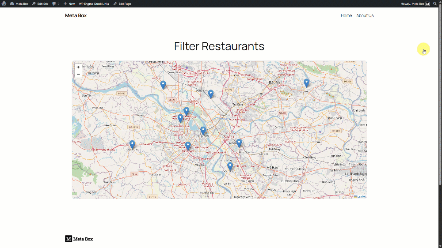This screenshot has height=248, width=442.
Task: Open Edit Page in the admin bar
Action: (122, 4)
